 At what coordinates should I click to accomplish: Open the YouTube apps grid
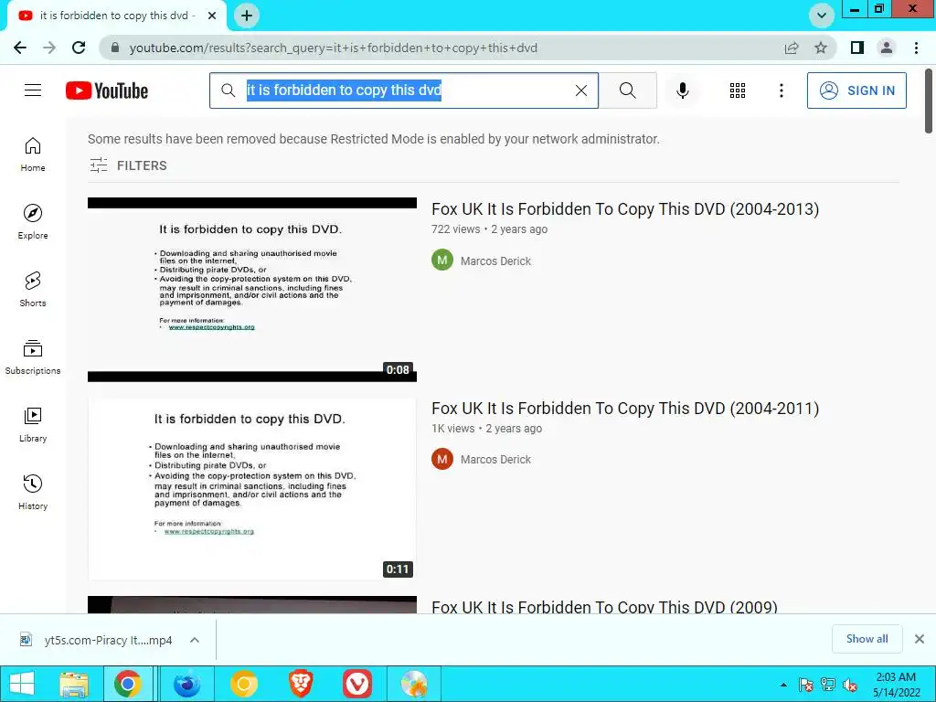(738, 90)
